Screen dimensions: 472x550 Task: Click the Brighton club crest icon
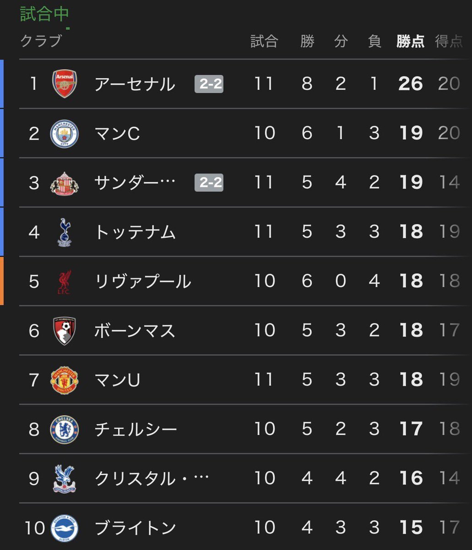(65, 528)
